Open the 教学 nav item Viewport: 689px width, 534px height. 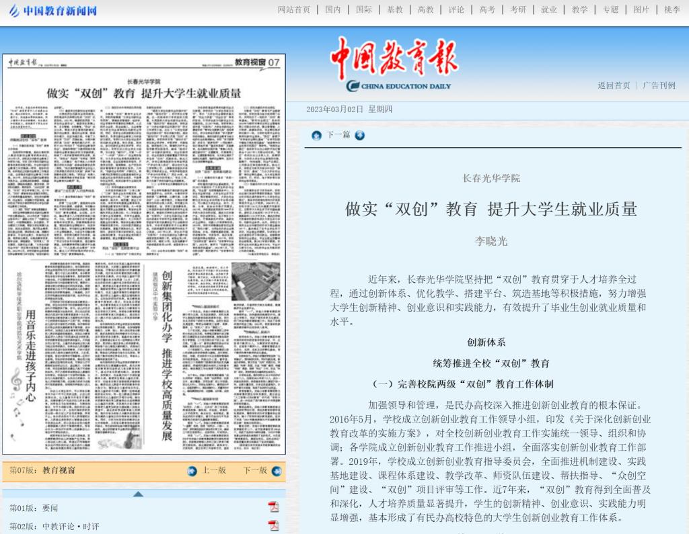pyautogui.click(x=579, y=9)
